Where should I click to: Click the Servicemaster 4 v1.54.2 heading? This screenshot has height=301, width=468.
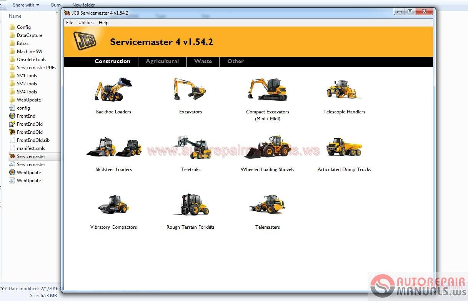pos(162,42)
